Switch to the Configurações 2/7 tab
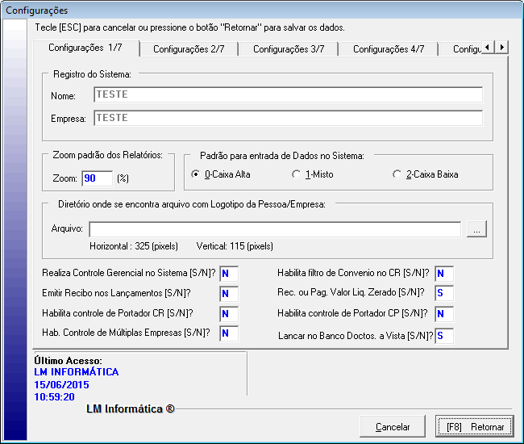 [189, 49]
